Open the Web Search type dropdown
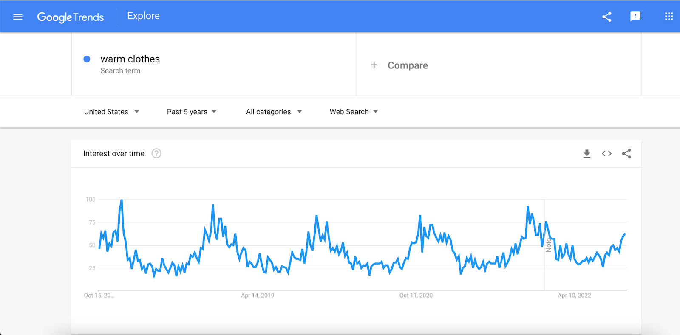680x335 pixels. coord(354,112)
